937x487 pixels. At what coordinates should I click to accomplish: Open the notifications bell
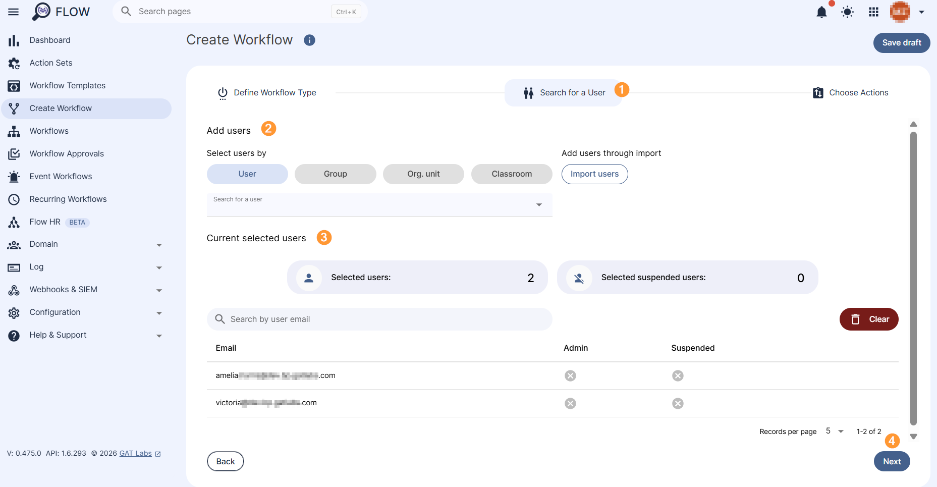pos(821,12)
